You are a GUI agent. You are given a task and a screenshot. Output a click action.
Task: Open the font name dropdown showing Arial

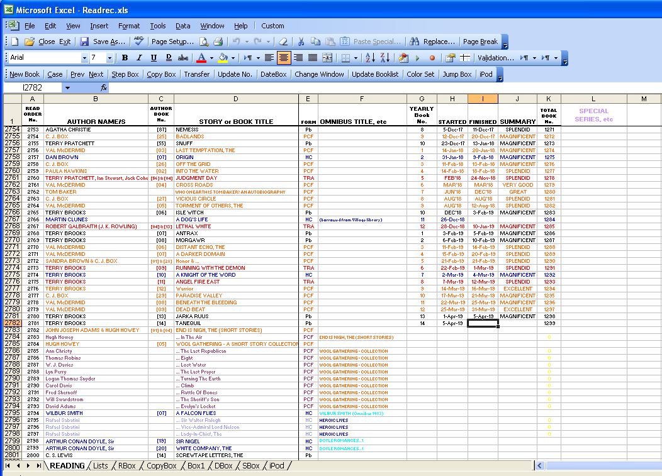click(84, 58)
